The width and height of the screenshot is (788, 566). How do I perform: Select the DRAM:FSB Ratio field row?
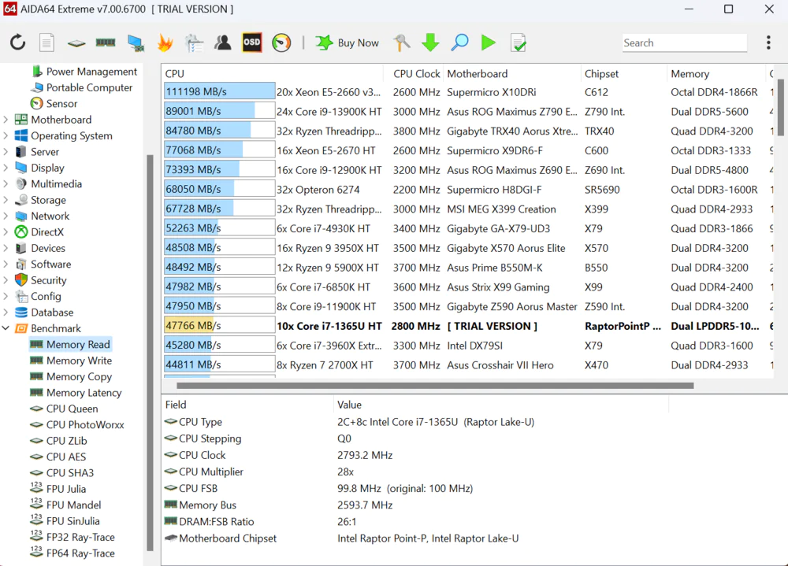coord(260,522)
